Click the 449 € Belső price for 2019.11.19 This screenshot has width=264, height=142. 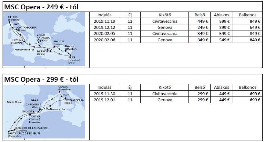(x=203, y=21)
